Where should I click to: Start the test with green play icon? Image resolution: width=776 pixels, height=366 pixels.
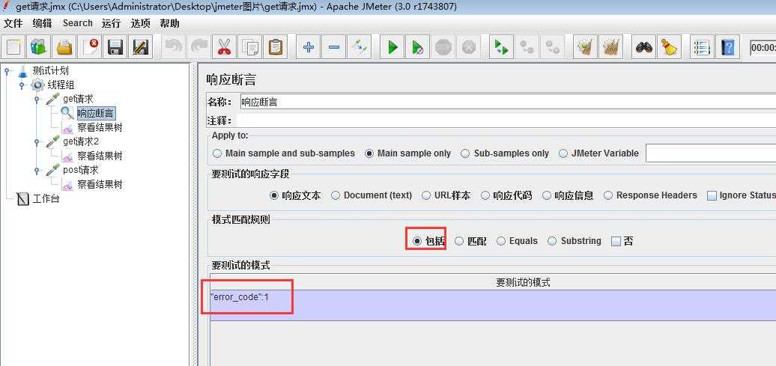pos(392,47)
